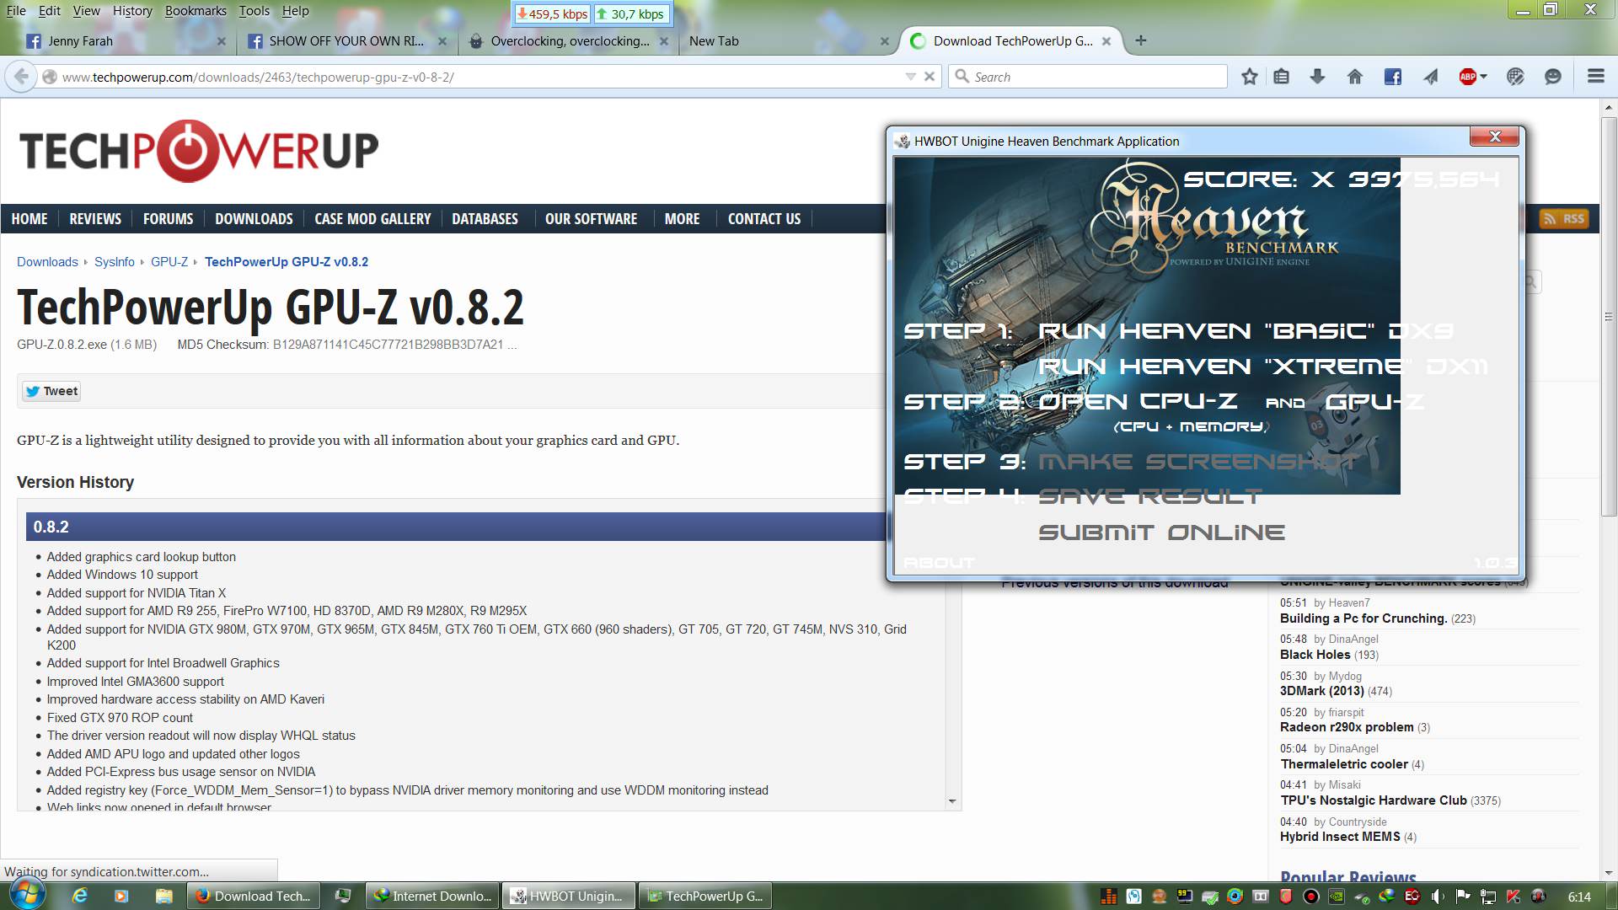Image resolution: width=1618 pixels, height=910 pixels.
Task: Open the REVIEWS nav item
Action: 95,219
